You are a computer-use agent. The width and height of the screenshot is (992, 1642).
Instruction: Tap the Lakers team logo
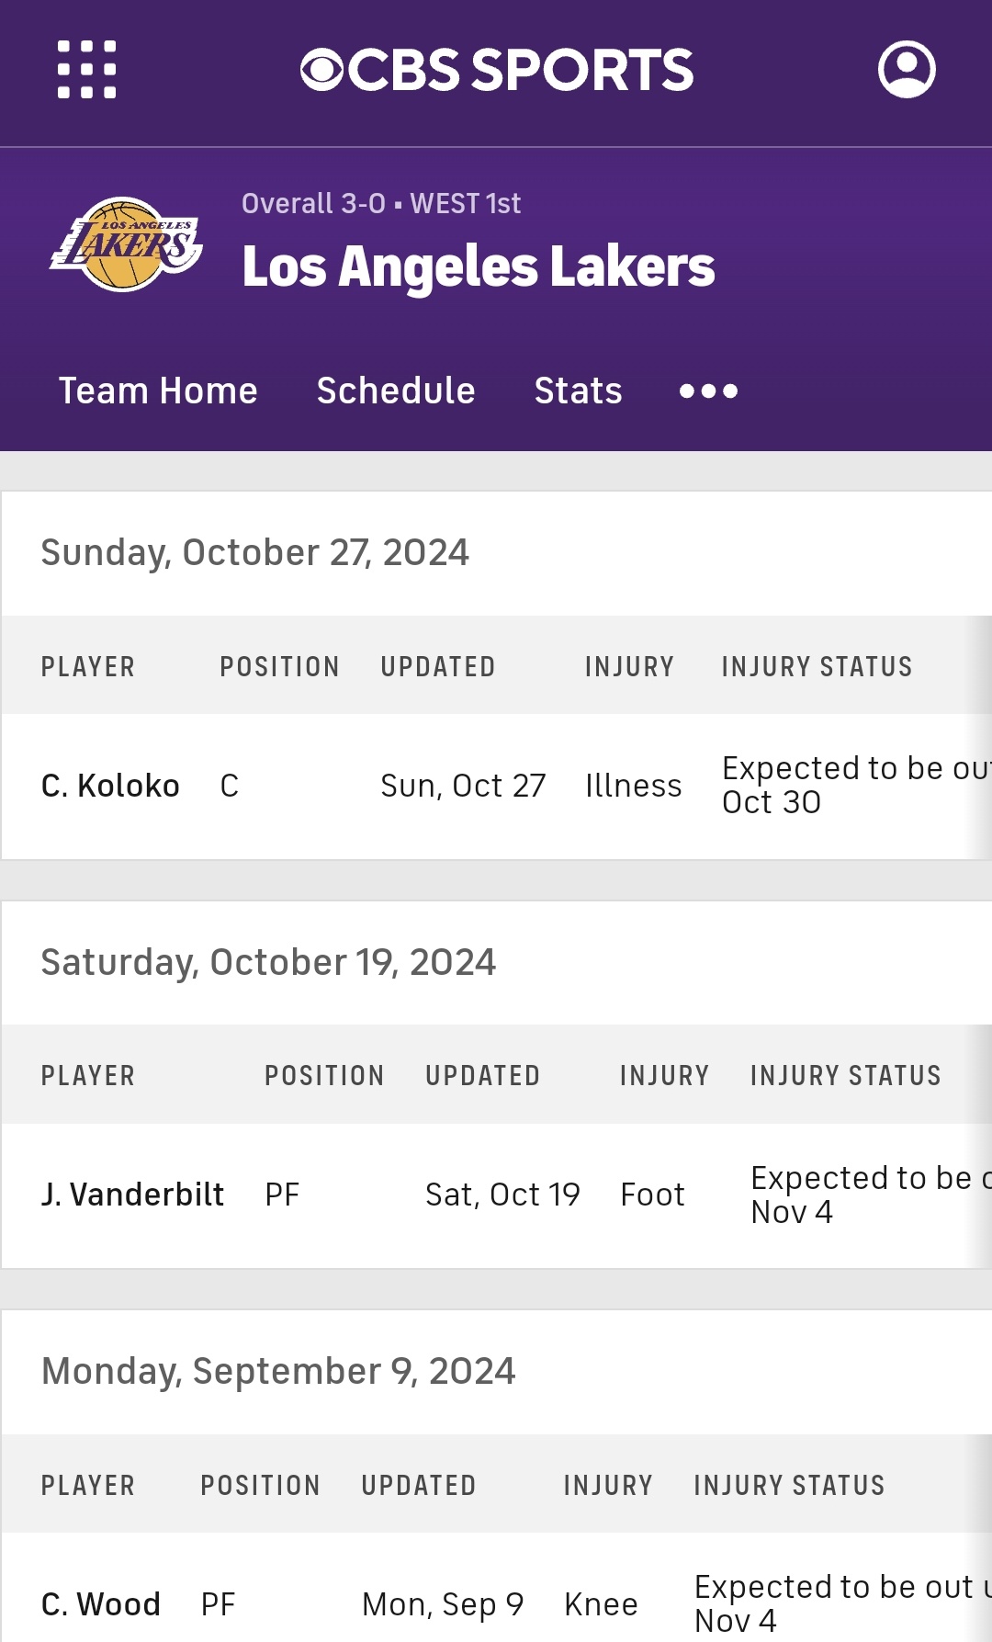(126, 244)
